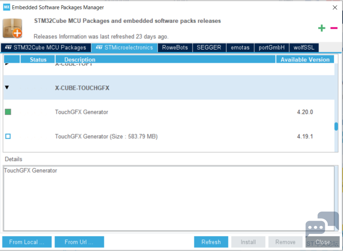The height and width of the screenshot is (251, 343).
Task: Collapse the X-CUBE-TOUCHGFX group arrow
Action: point(7,87)
